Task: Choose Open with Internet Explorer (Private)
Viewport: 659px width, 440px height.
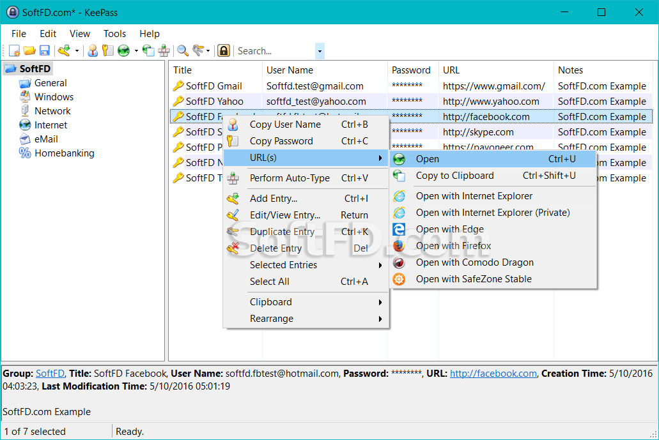Action: tap(493, 213)
